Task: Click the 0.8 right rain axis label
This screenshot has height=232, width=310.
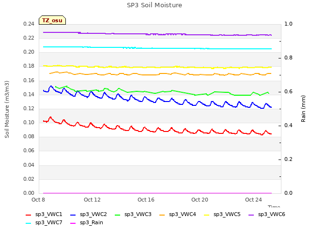Action: coord(288,58)
